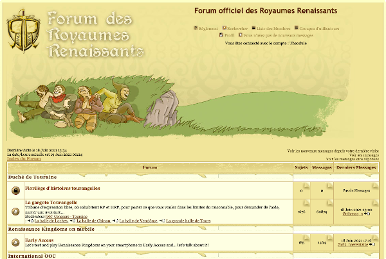Click arrow icon before La halle de Chinon
Screen dimensions: 386x259
[73, 221]
